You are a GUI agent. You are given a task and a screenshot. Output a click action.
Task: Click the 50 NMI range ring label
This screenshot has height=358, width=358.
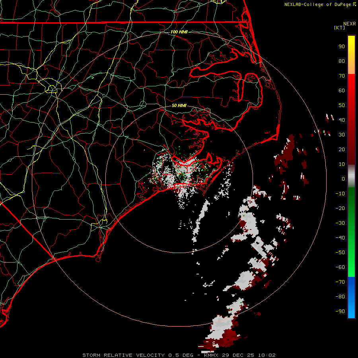[179, 105]
